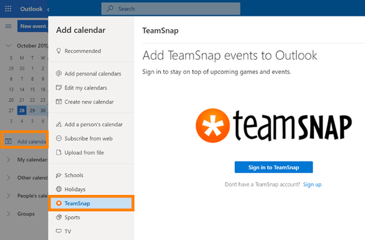Screen dimensions: 365x240
Task: Click the Outlook title in header
Action: pos(31,9)
